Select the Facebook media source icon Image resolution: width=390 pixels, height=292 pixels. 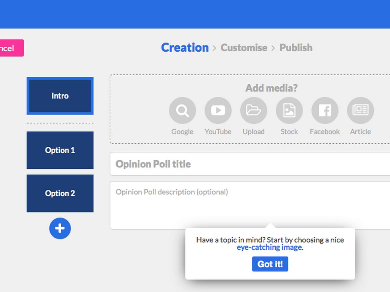point(325,111)
